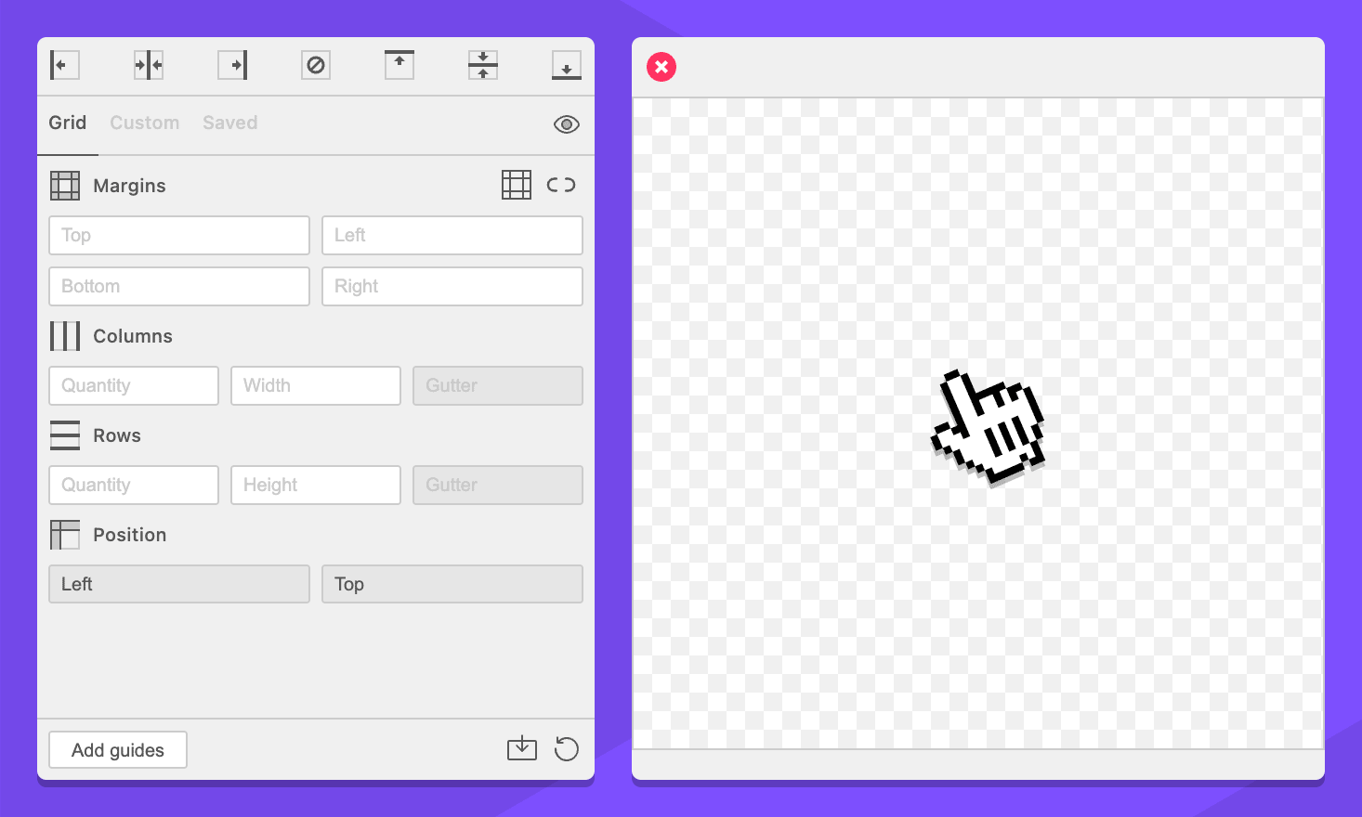The image size is (1362, 817).
Task: Toggle guide visibility with the eye icon
Action: tap(567, 124)
